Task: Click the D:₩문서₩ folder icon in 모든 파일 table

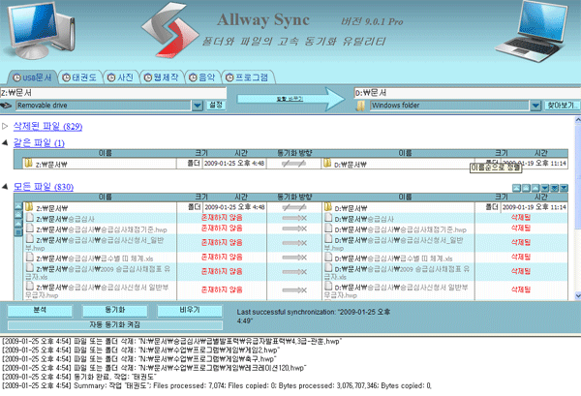Action: pyautogui.click(x=327, y=206)
